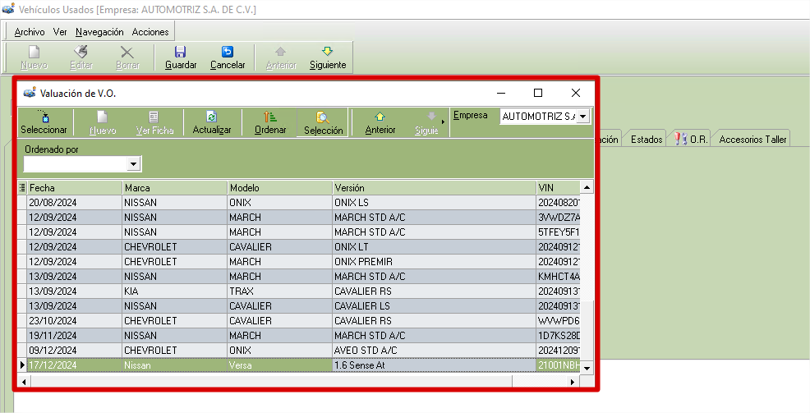Select the AVEO STD A/C version cell
The height and width of the screenshot is (413, 810).
point(434,351)
